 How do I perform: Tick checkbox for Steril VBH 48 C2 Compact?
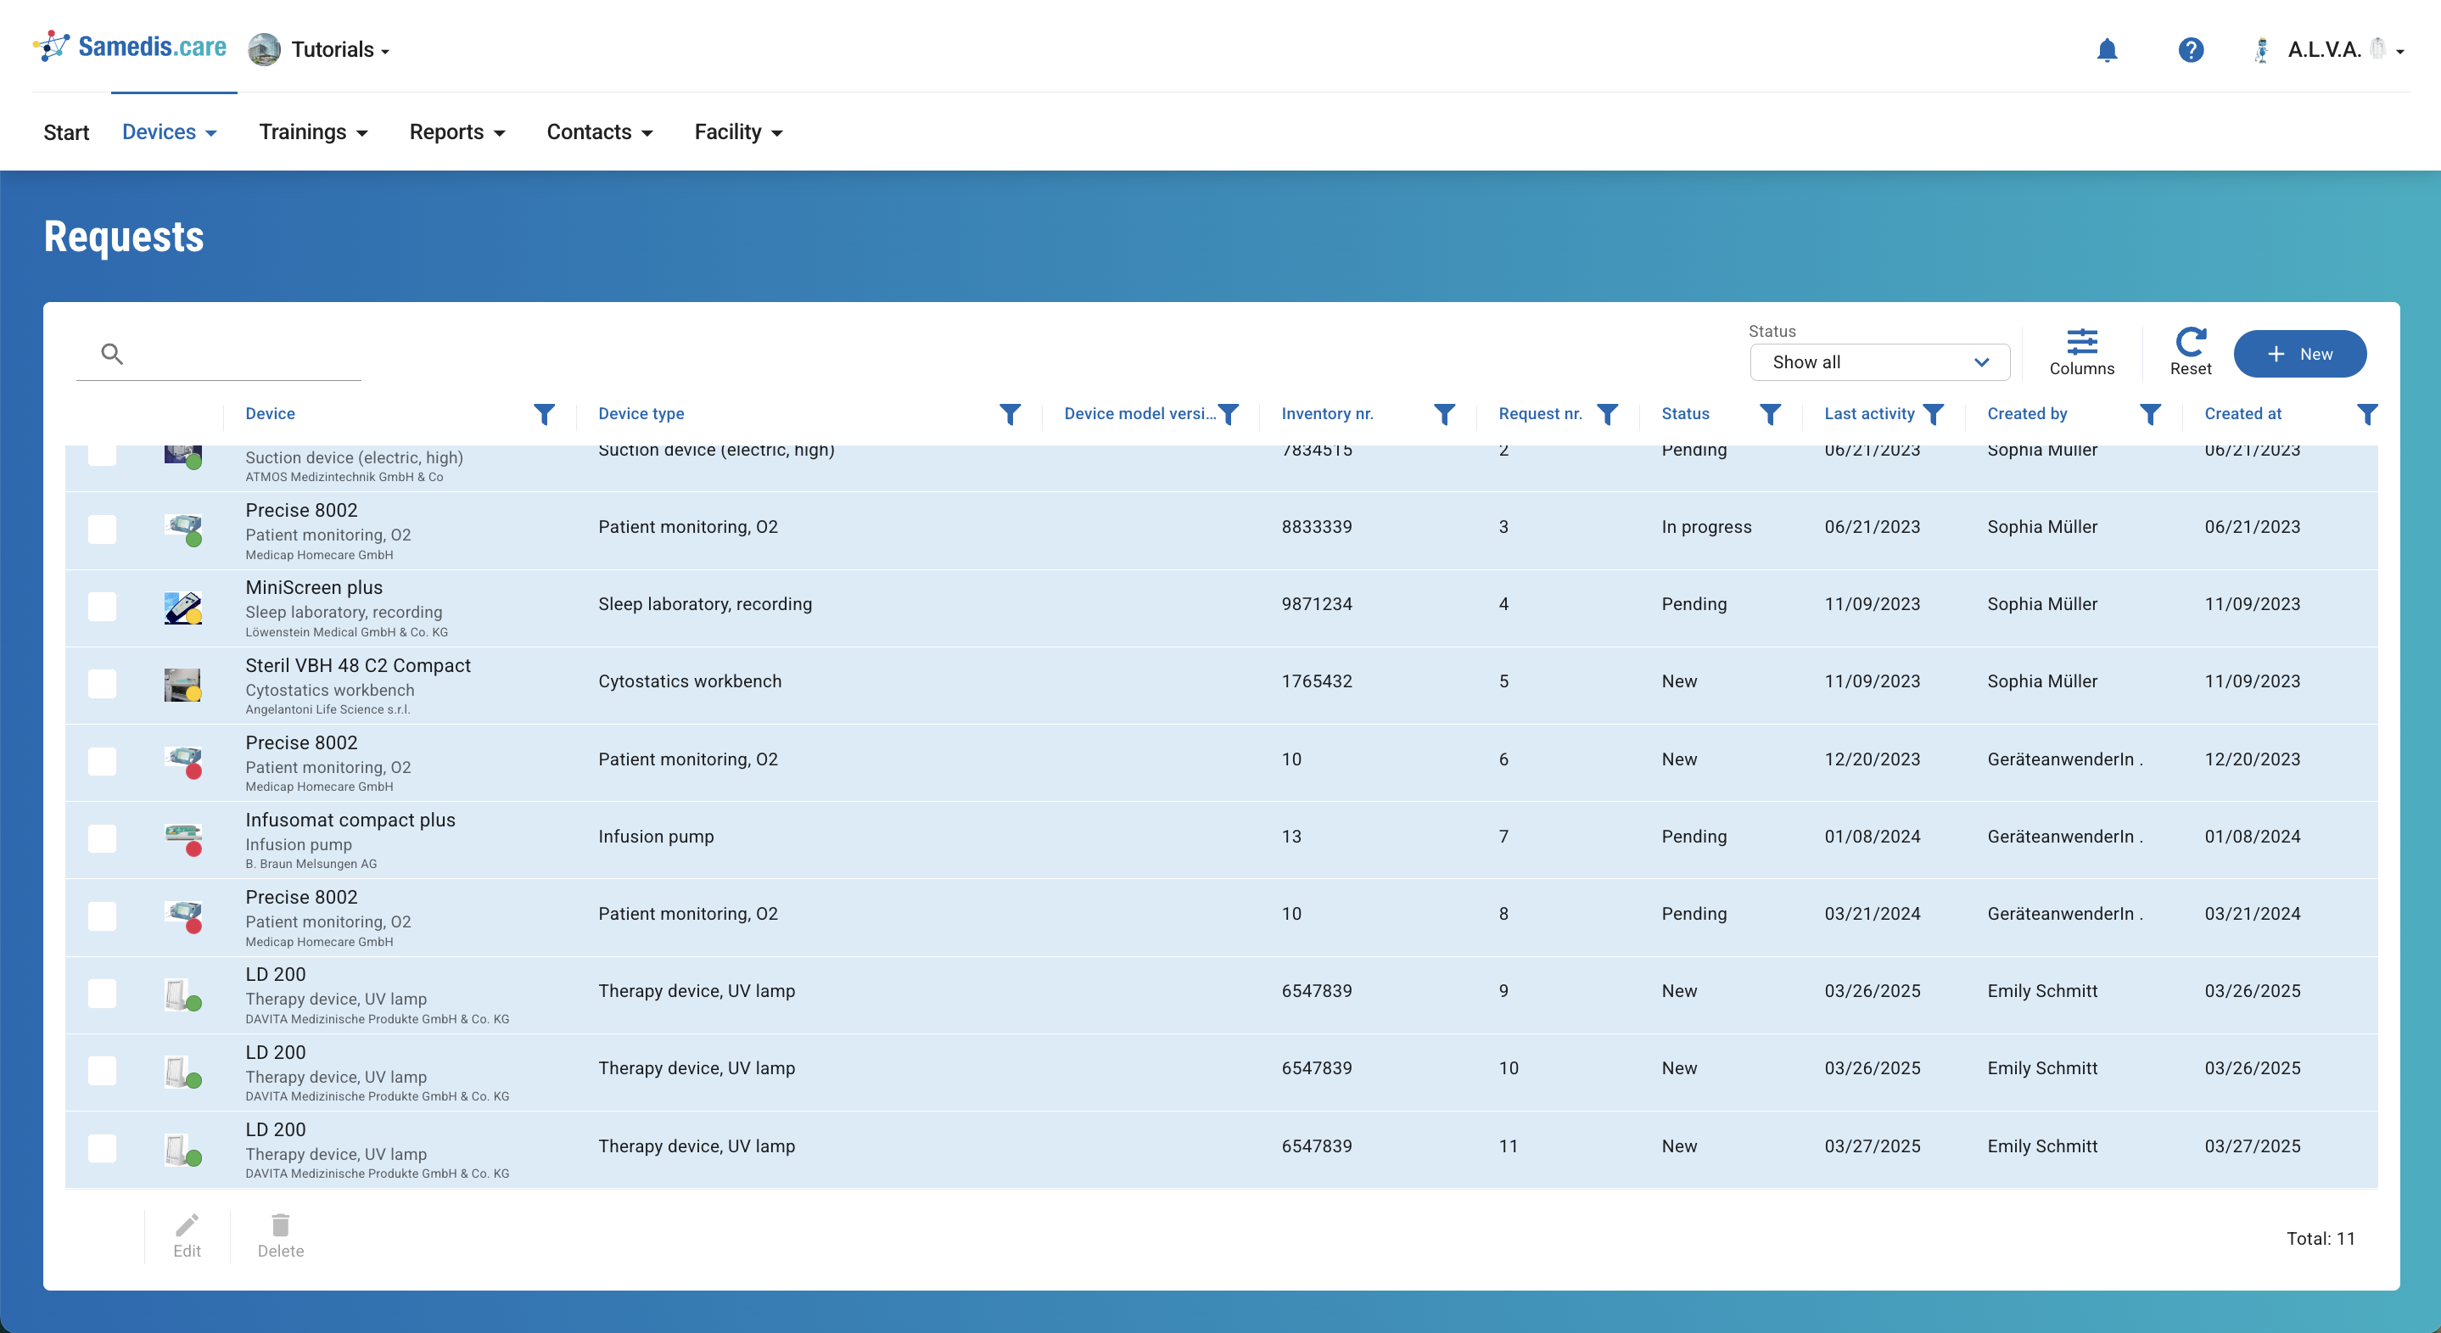point(103,683)
